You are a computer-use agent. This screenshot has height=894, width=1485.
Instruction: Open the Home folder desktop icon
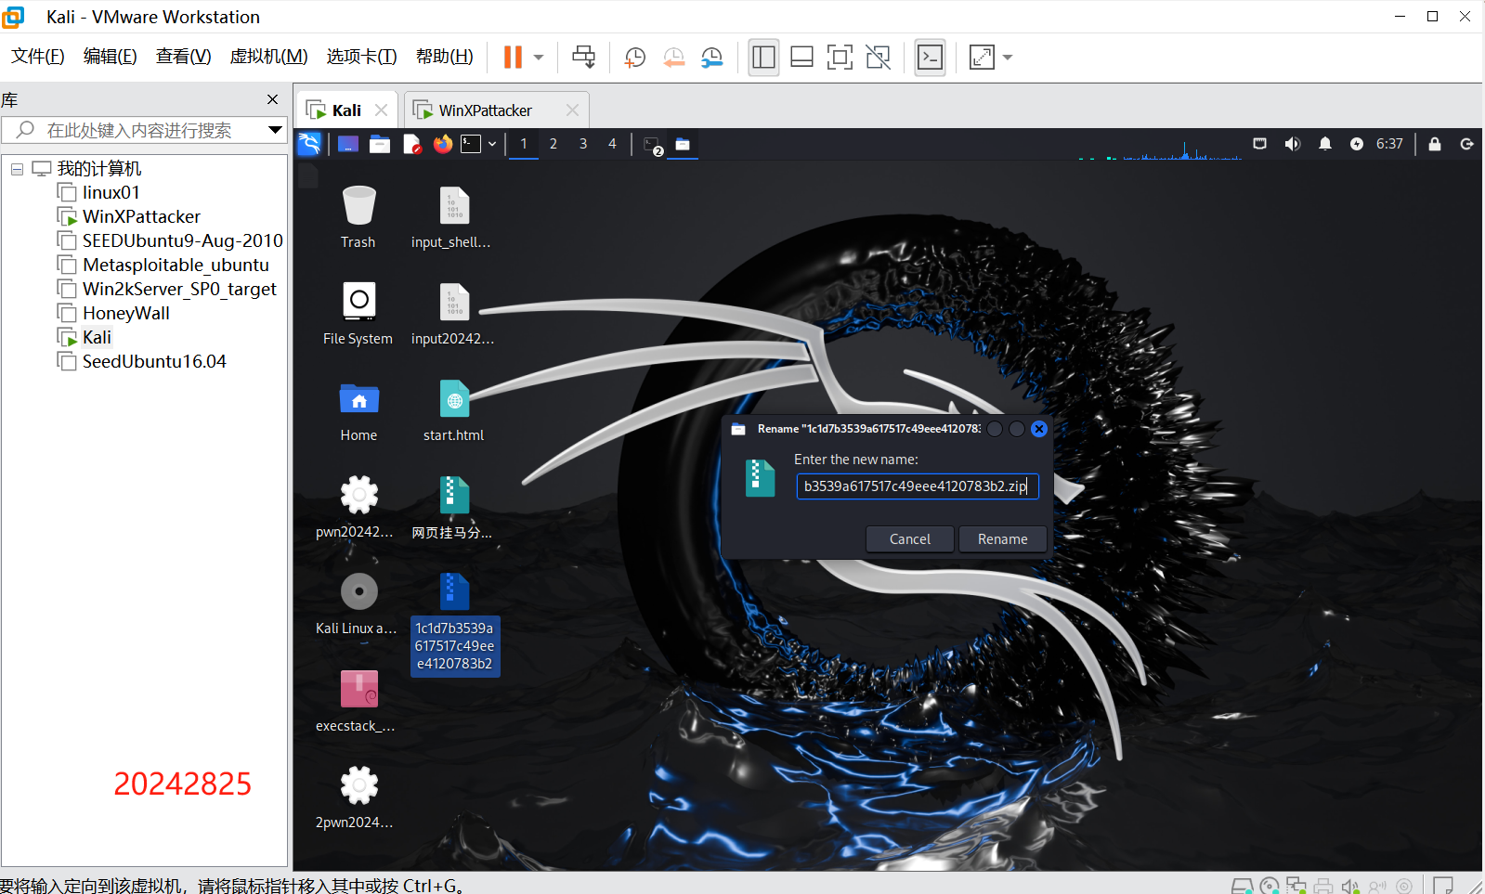coord(358,410)
